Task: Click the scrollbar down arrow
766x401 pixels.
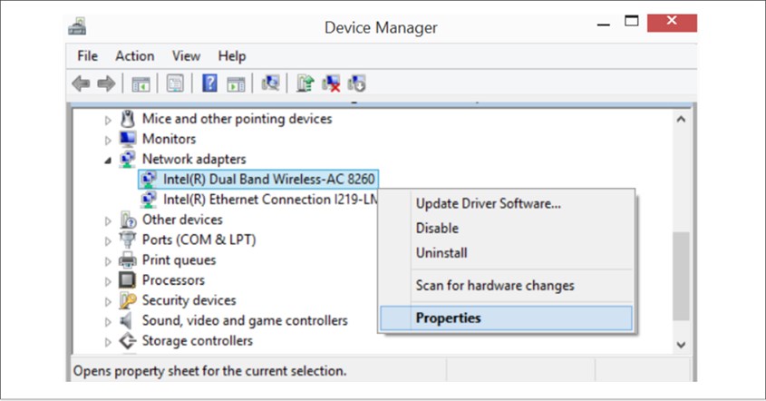Action: (x=681, y=344)
